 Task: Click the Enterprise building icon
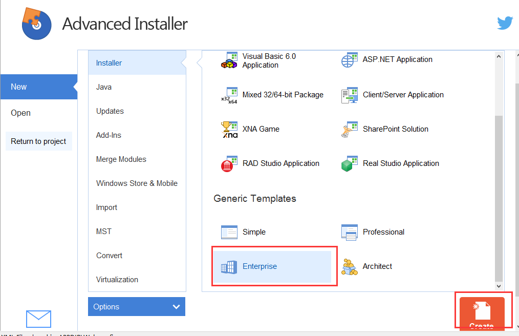tap(229, 267)
